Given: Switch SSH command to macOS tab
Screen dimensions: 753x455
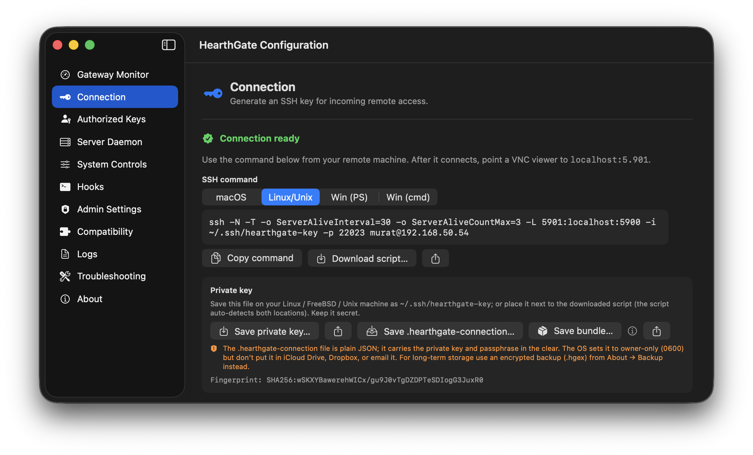Looking at the screenshot, I should point(231,197).
